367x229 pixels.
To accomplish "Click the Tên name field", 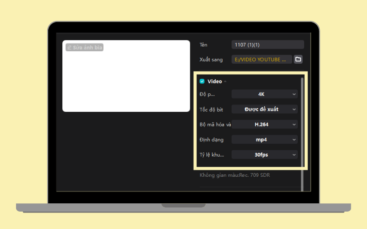I will tap(268, 44).
